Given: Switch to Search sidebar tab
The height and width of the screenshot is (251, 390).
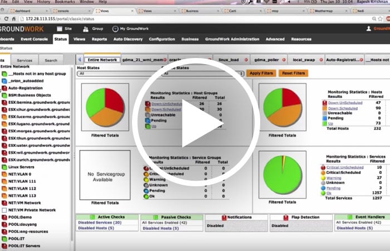Looking at the screenshot, I should (x=51, y=60).
